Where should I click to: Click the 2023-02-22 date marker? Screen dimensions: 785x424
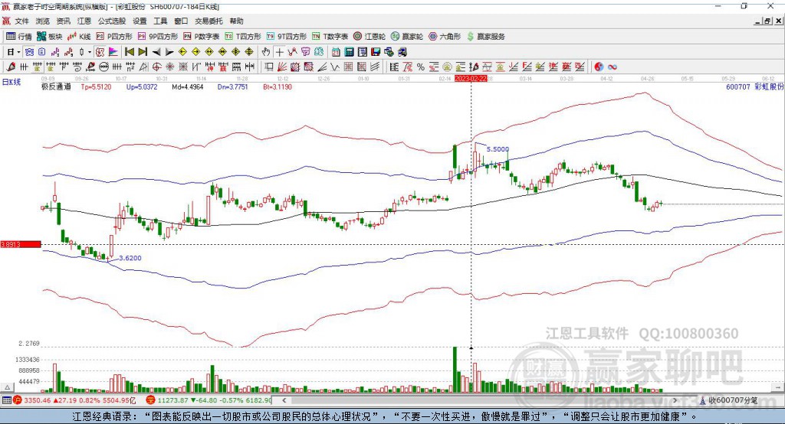pos(471,79)
